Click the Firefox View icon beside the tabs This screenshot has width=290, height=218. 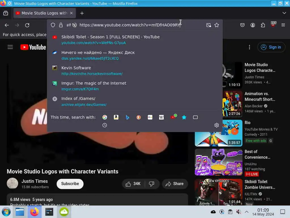6,13
